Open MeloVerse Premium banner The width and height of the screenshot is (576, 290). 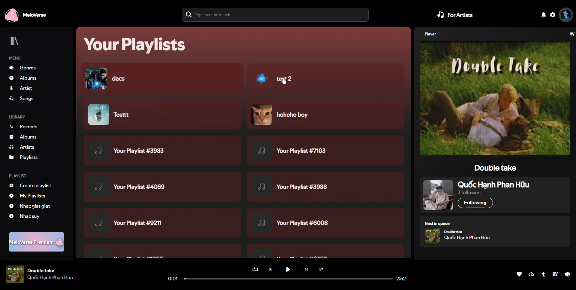36,242
